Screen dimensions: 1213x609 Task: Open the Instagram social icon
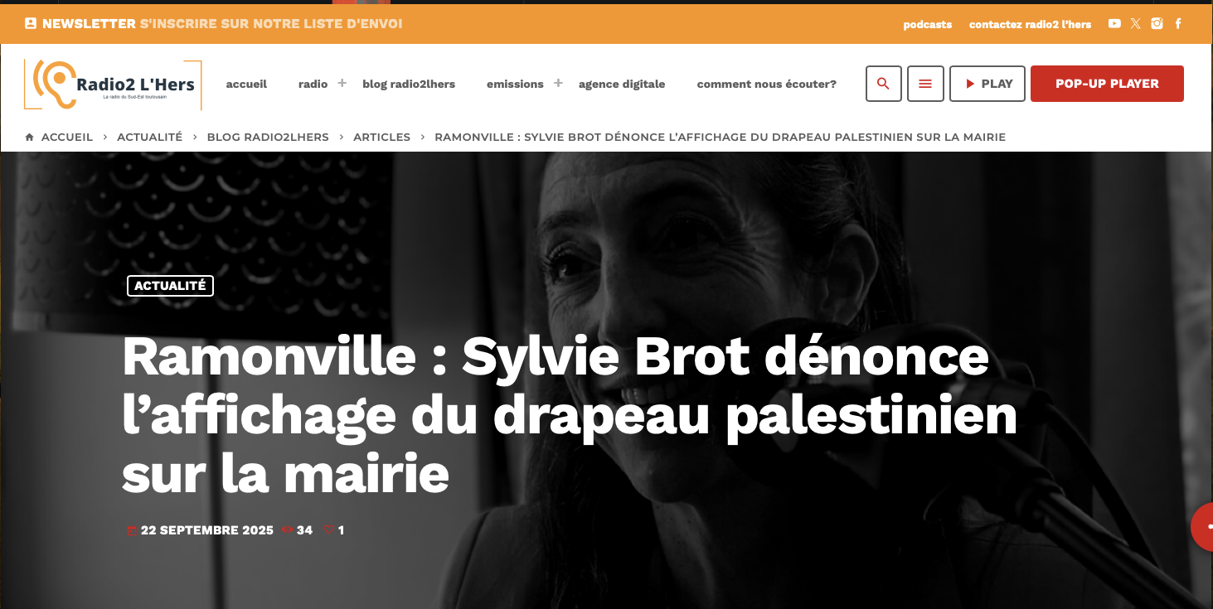[1157, 24]
